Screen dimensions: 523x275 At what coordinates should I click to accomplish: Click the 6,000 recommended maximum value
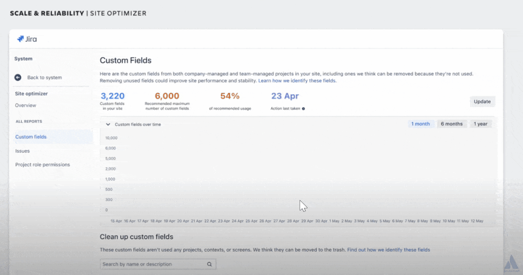[167, 96]
